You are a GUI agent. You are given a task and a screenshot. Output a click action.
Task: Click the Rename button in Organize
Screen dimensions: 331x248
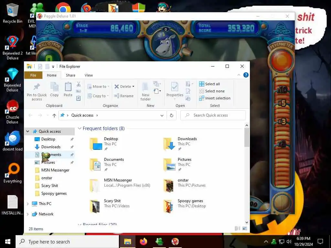[124, 96]
